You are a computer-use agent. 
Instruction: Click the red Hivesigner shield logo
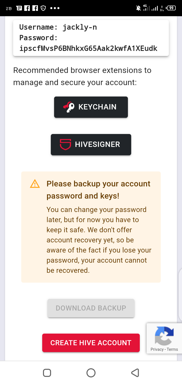65,144
